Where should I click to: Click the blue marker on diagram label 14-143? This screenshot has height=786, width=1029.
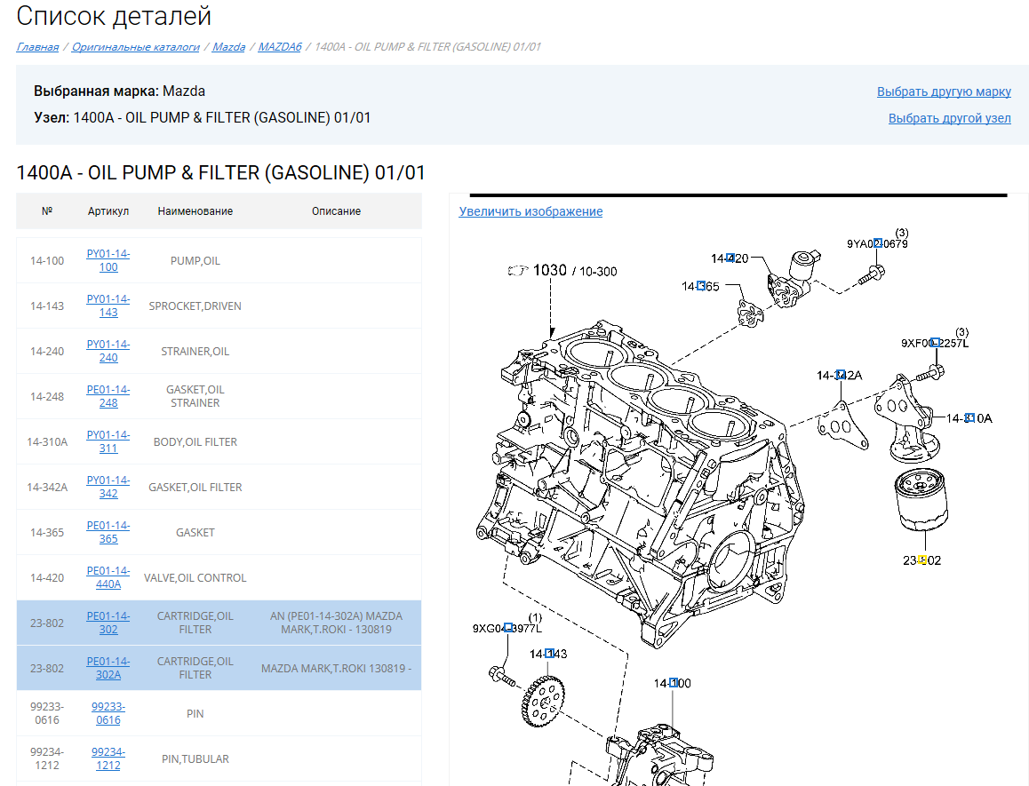pyautogui.click(x=549, y=654)
